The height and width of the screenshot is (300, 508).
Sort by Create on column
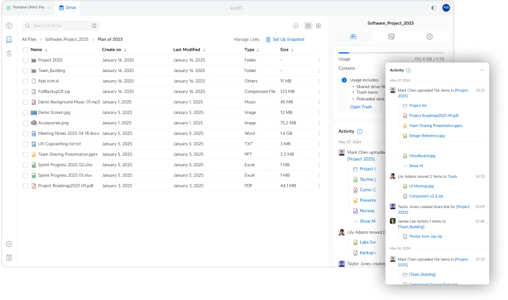click(x=114, y=50)
